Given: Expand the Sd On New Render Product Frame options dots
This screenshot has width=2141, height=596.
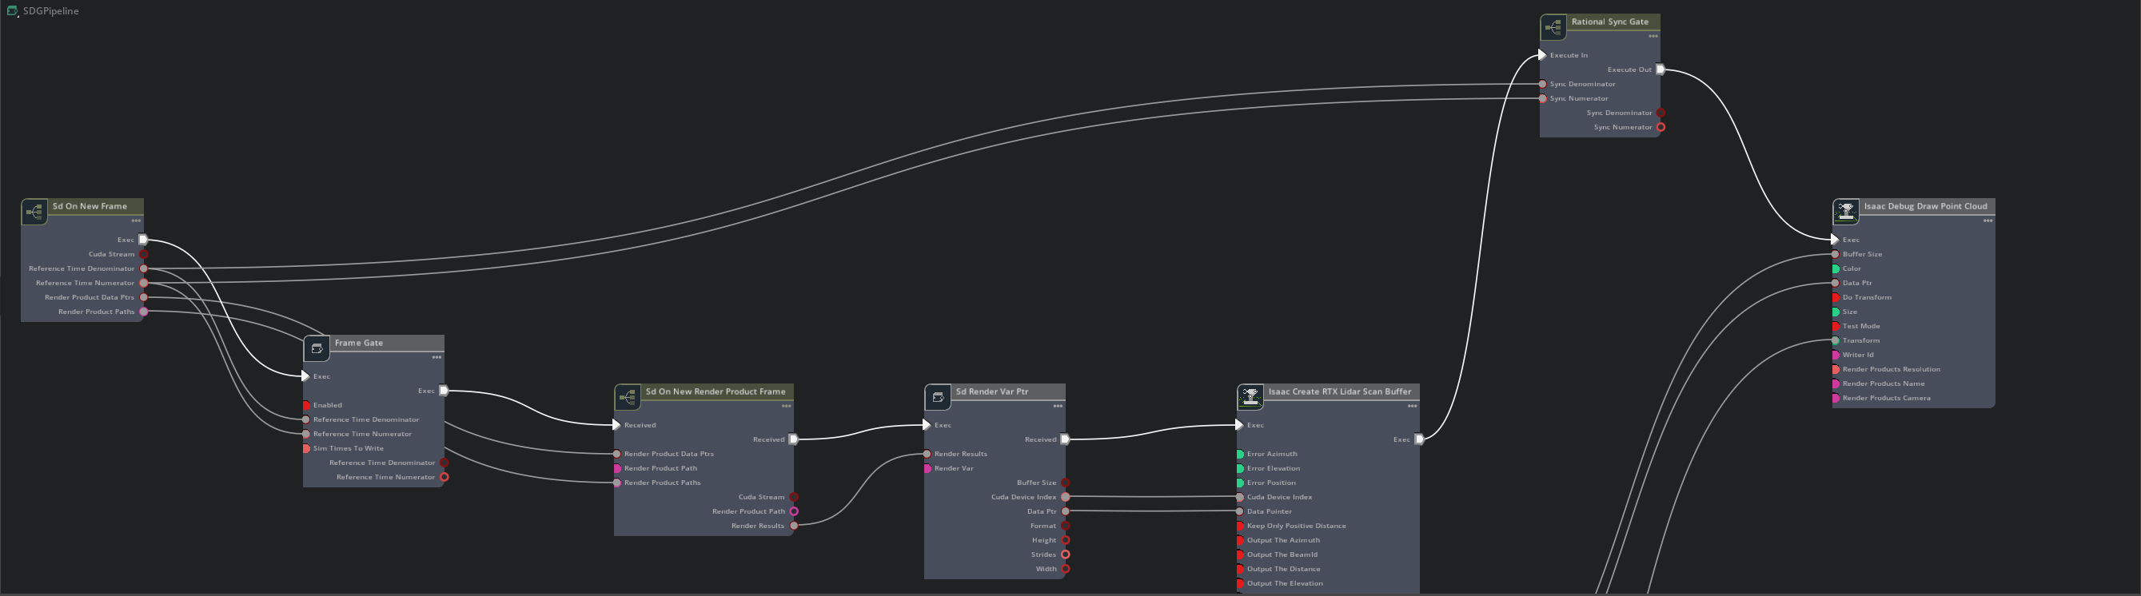Looking at the screenshot, I should pyautogui.click(x=786, y=406).
